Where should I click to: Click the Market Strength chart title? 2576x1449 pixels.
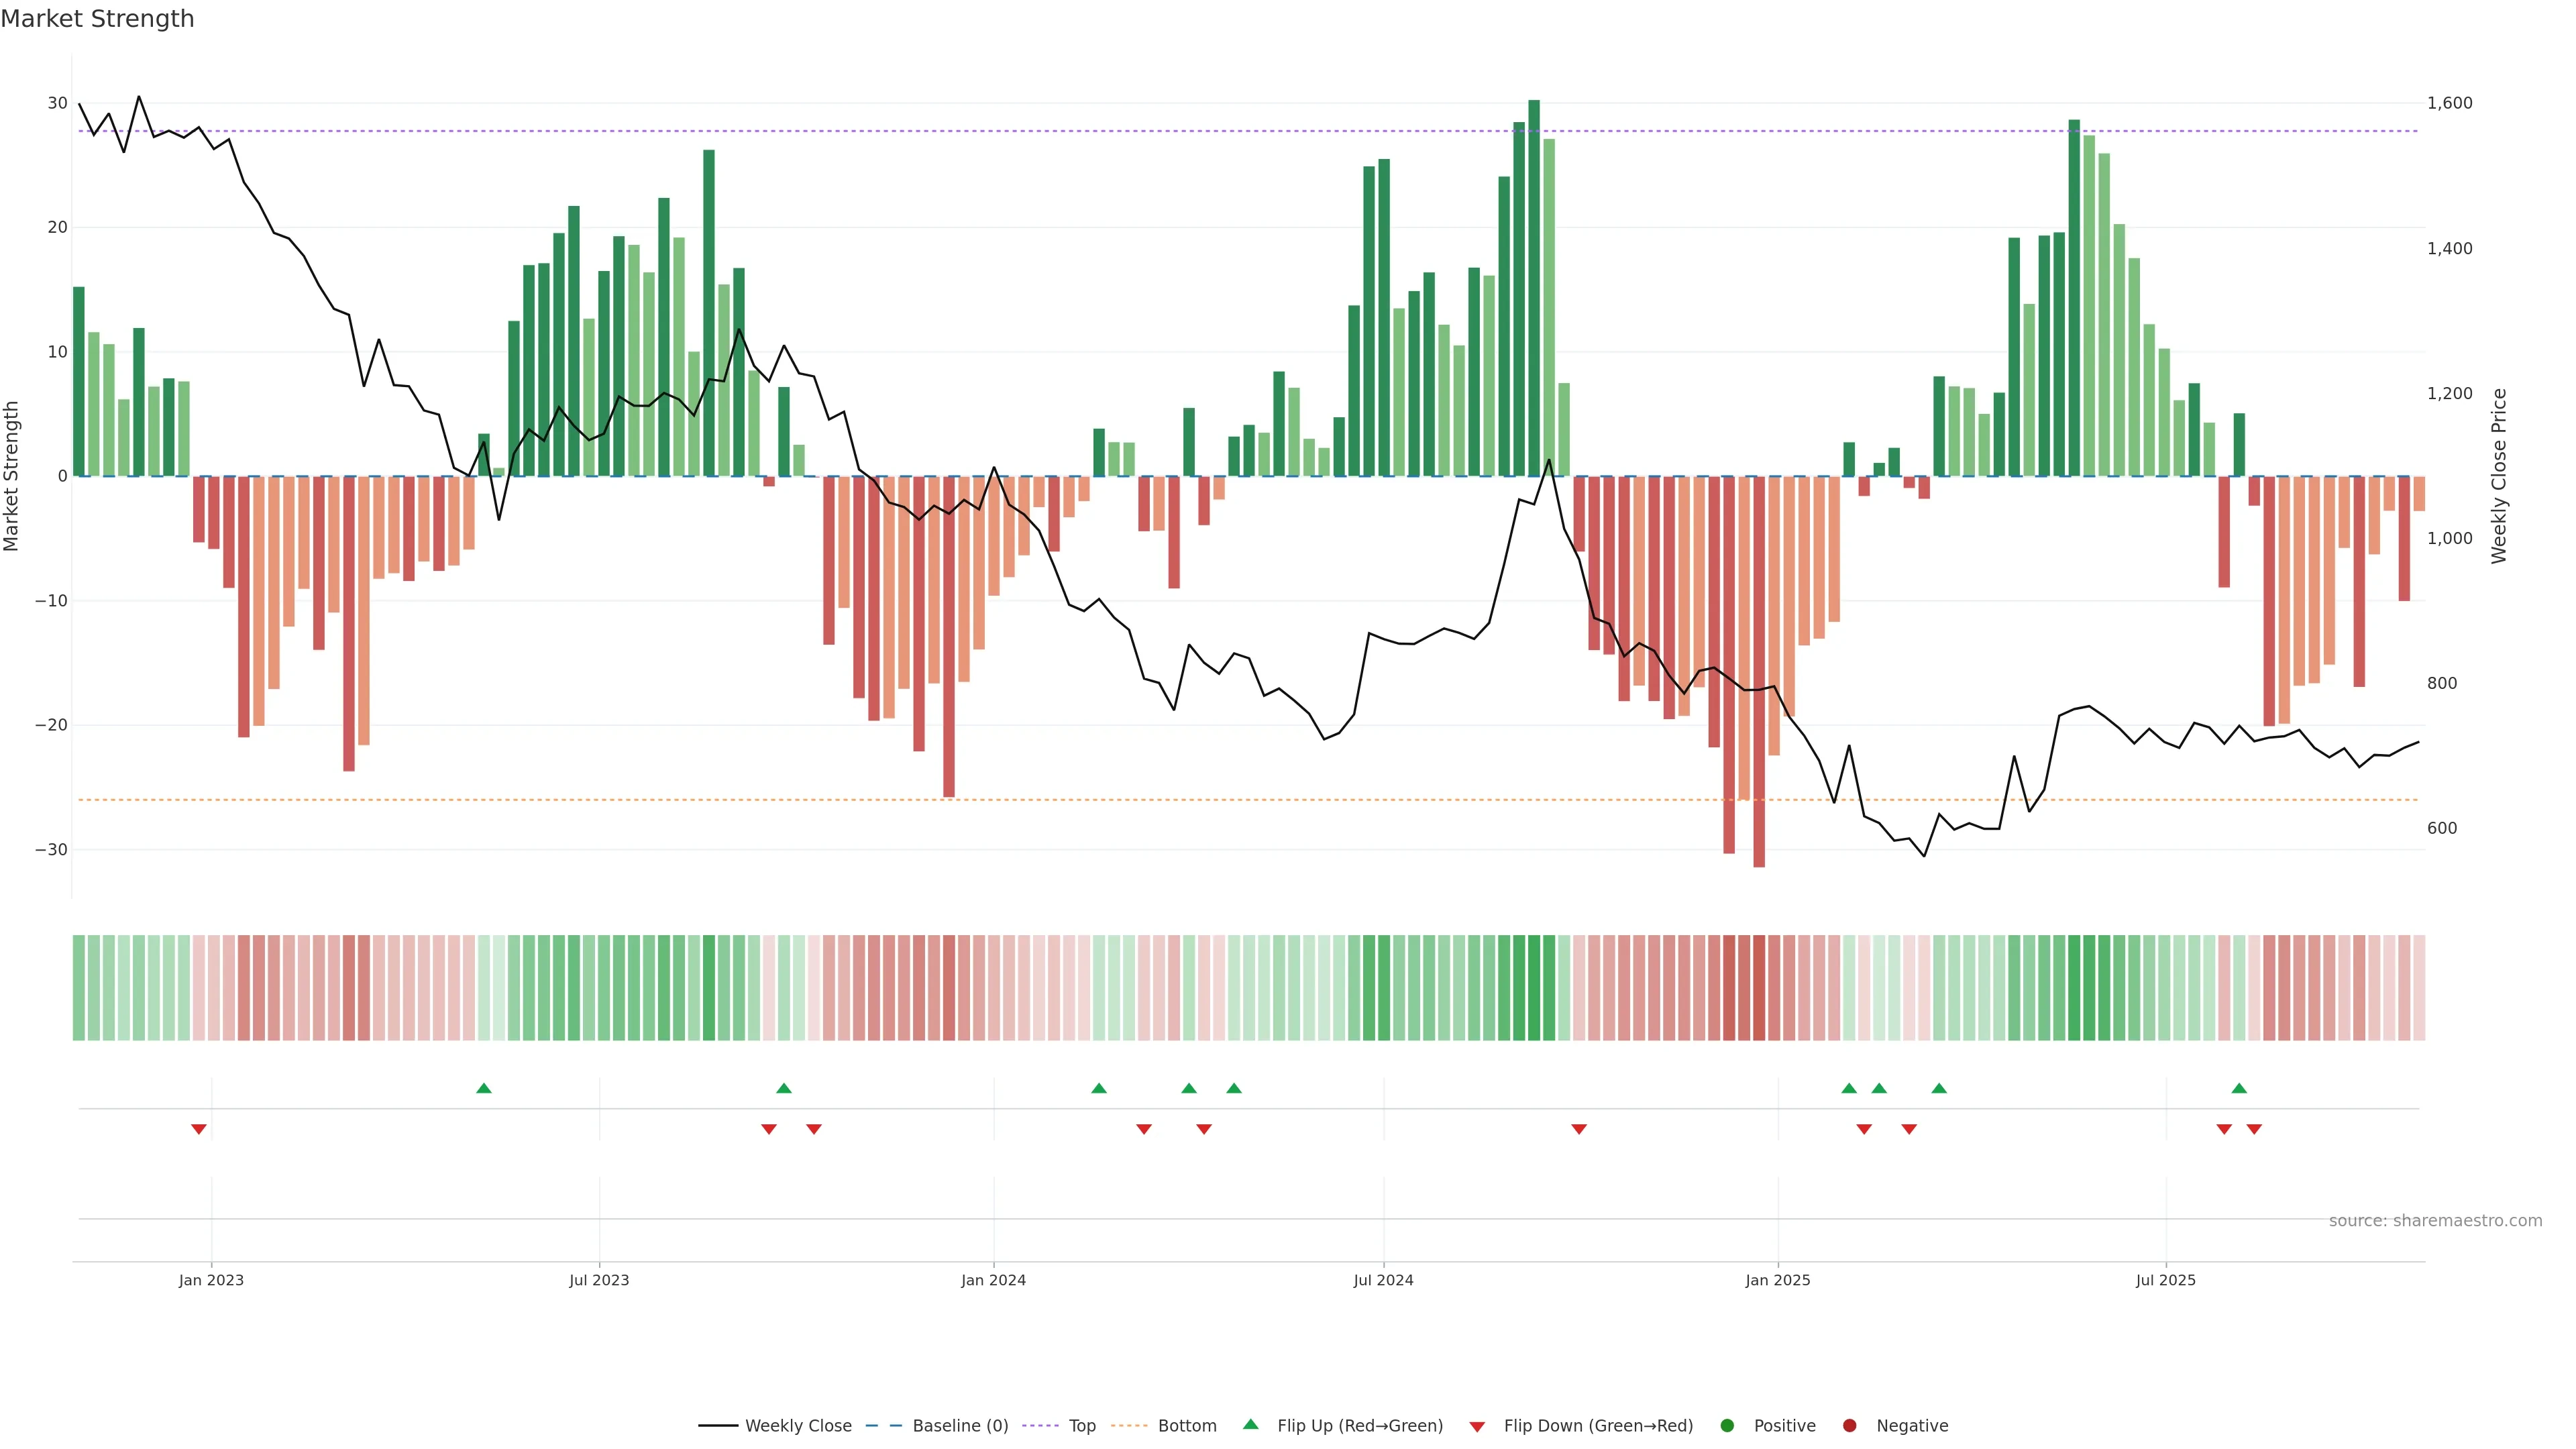pos(97,19)
